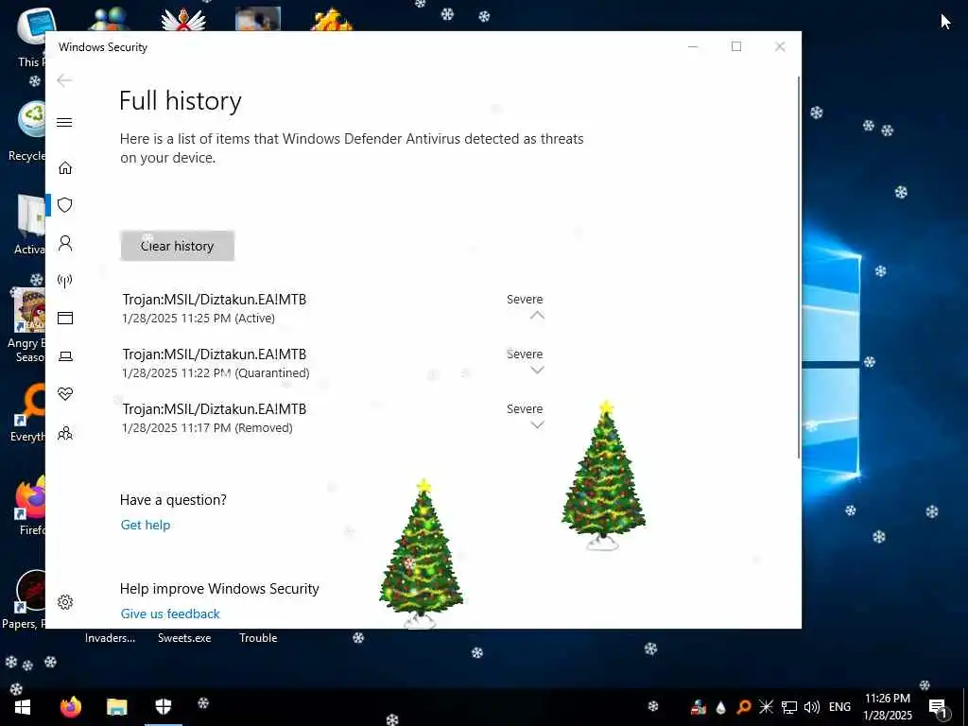Select the Invaders desktop item
968x726 pixels.
(110, 638)
